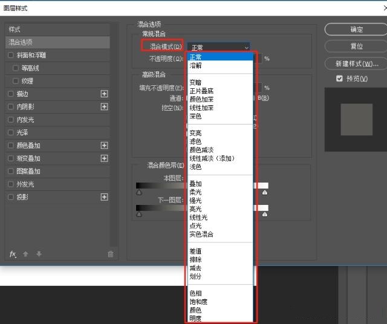Enable the 渐变叠加 checkbox
Viewport: 387px width, 324px height.
pos(11,158)
